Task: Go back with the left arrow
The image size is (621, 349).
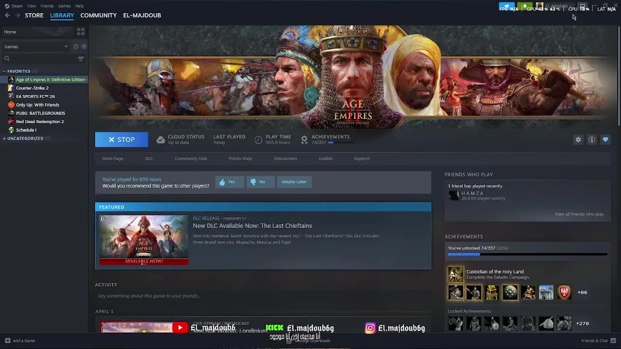Action: [7, 16]
